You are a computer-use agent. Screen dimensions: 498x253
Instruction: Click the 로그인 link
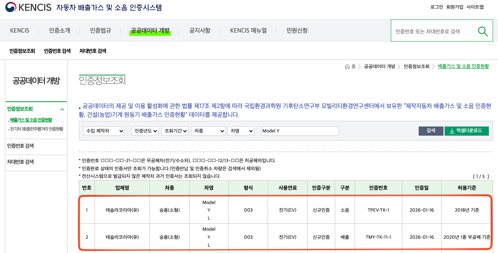(x=437, y=7)
